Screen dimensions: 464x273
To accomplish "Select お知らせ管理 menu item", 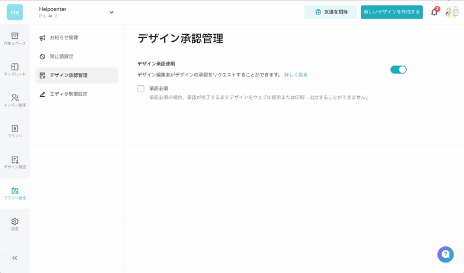I will 64,38.
